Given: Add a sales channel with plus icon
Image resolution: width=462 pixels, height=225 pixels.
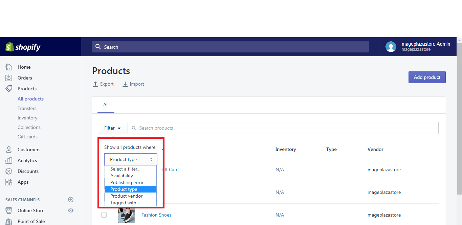Looking at the screenshot, I should pos(71,200).
